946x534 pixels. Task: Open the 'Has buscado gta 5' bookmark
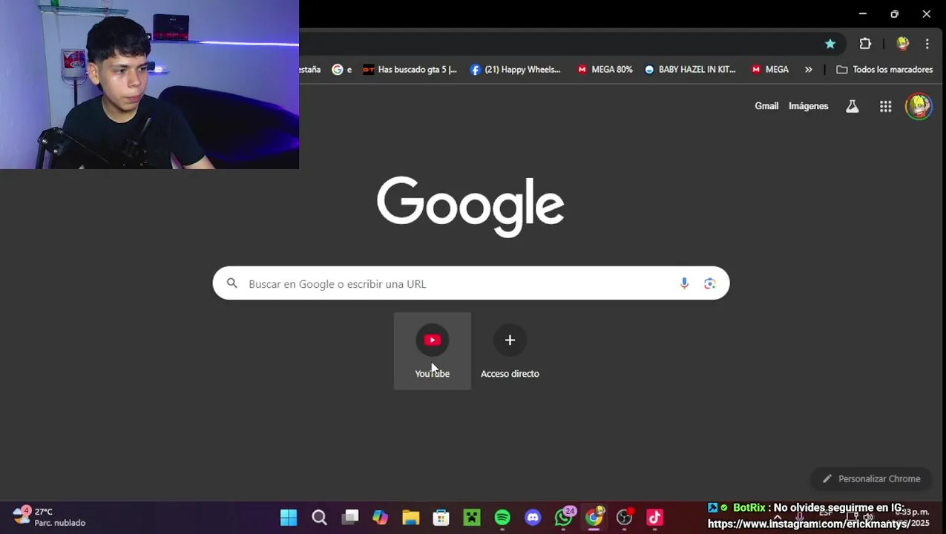410,69
